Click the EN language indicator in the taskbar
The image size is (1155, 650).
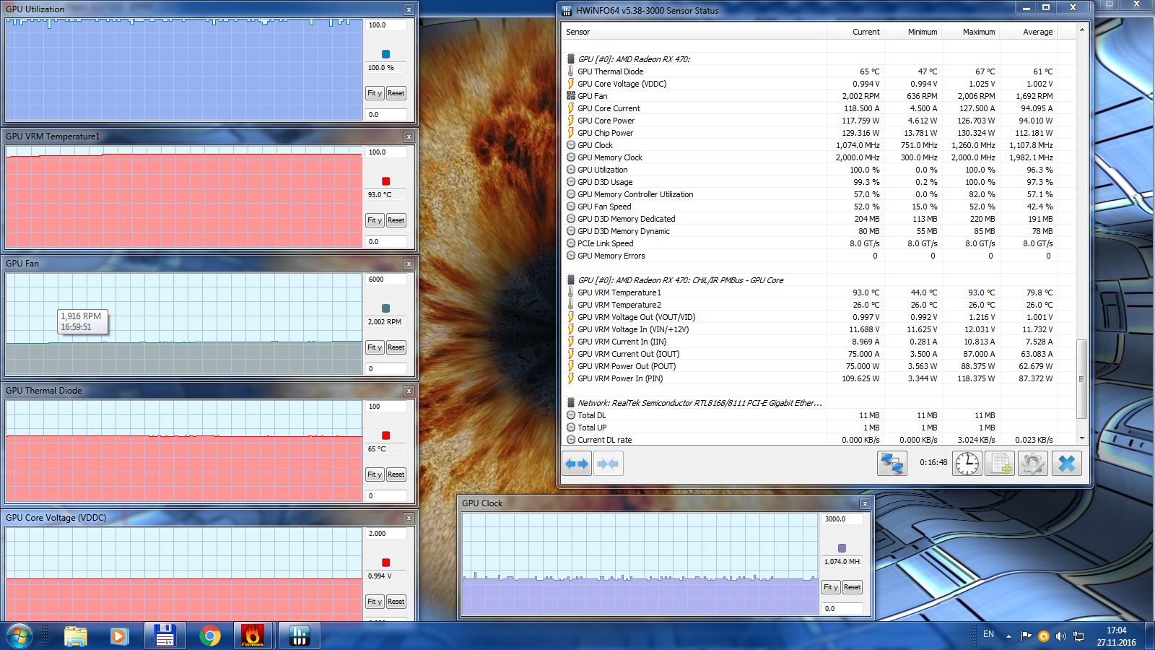click(x=988, y=634)
